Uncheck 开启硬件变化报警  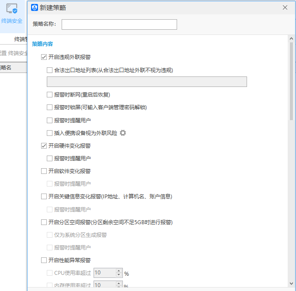coord(44,145)
